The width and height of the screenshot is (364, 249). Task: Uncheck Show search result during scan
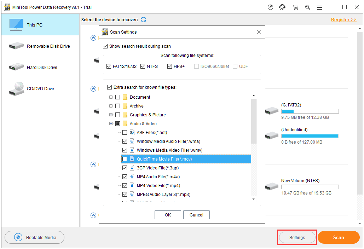(x=105, y=46)
